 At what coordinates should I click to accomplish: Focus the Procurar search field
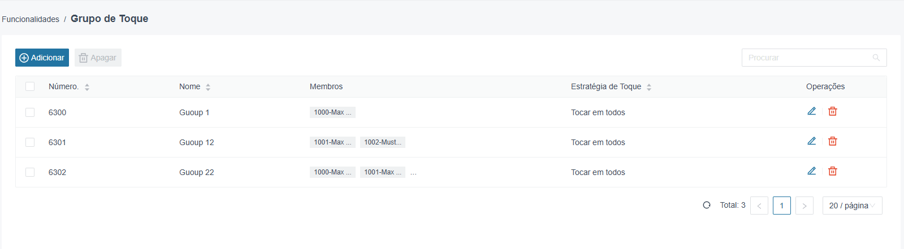click(808, 58)
